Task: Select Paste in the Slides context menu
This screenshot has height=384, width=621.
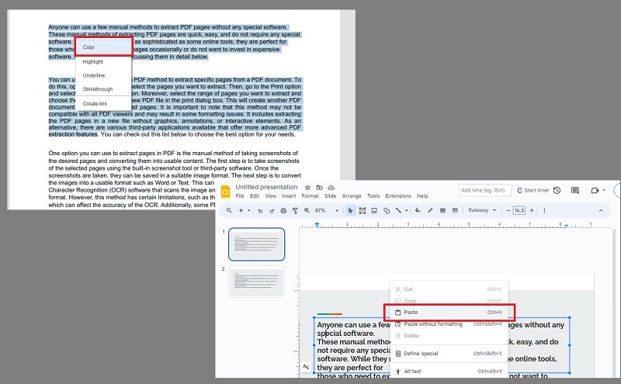Action: [x=449, y=313]
